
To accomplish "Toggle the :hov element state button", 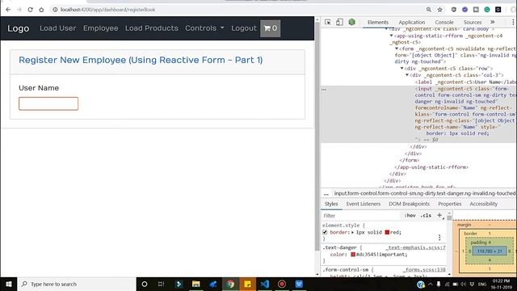I will click(410, 216).
